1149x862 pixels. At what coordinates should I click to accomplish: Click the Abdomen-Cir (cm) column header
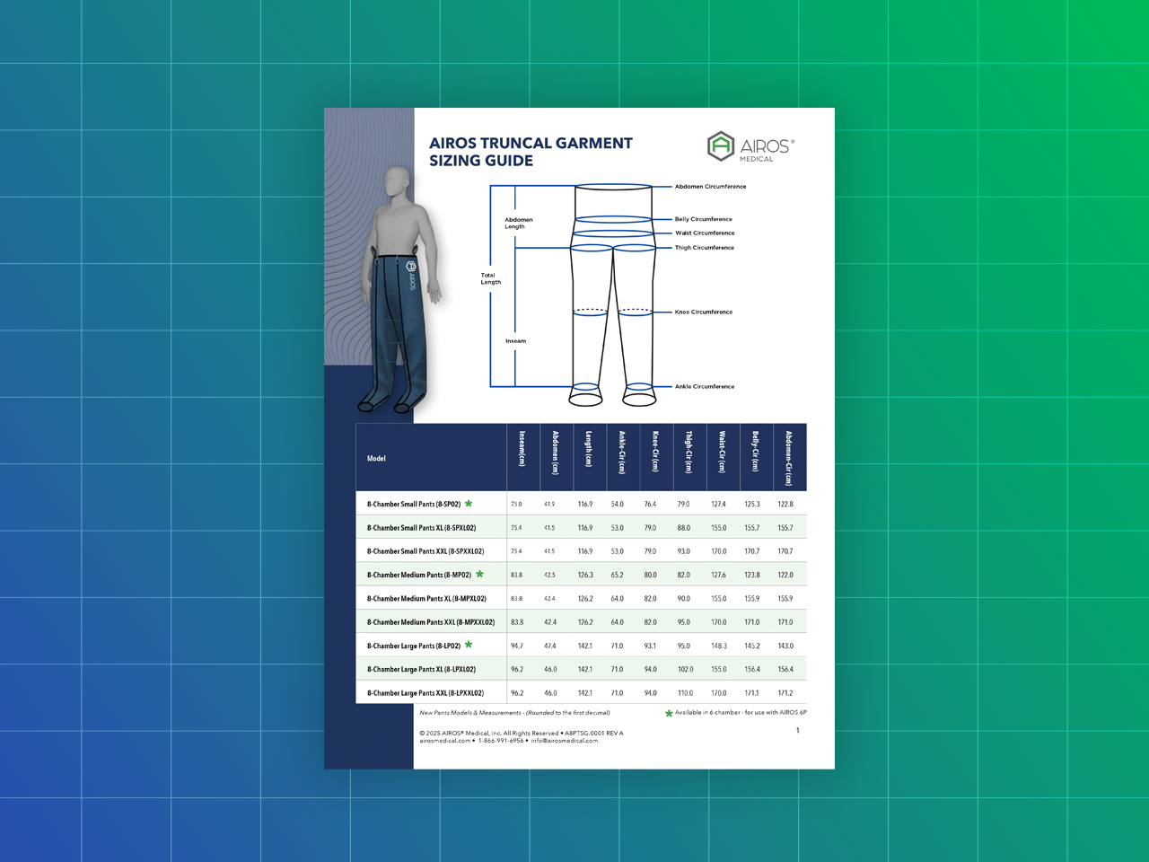(x=789, y=458)
